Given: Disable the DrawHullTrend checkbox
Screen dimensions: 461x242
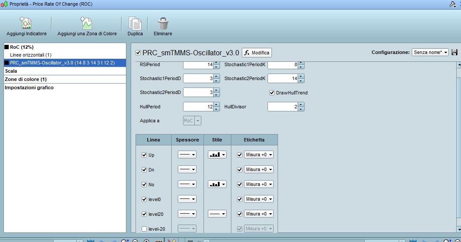Looking at the screenshot, I should pos(272,93).
